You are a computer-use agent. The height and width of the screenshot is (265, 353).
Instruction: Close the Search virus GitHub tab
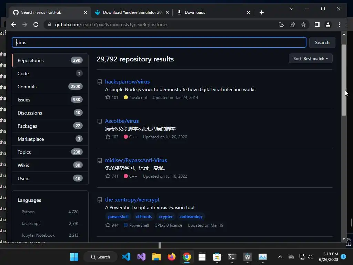(x=85, y=12)
